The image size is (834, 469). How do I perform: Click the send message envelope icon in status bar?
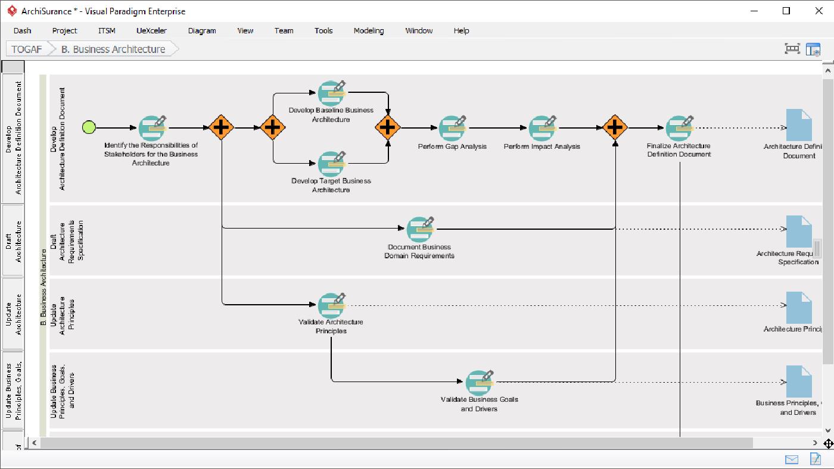pos(792,459)
